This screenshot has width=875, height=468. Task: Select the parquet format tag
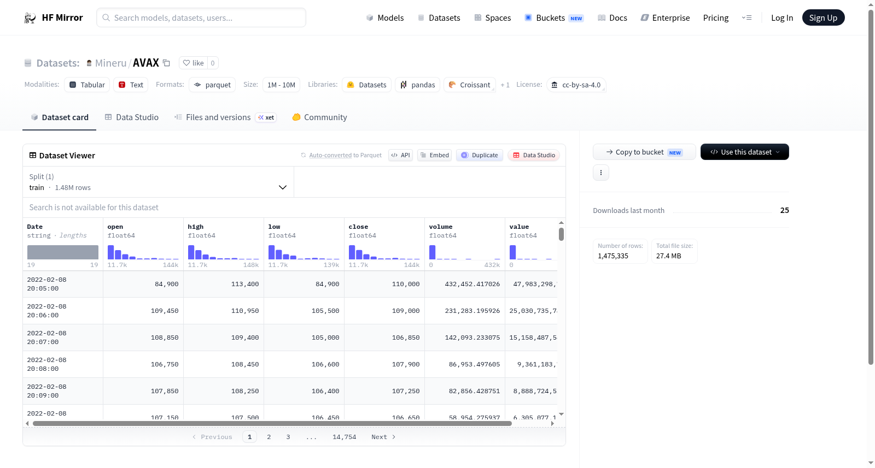pos(212,85)
